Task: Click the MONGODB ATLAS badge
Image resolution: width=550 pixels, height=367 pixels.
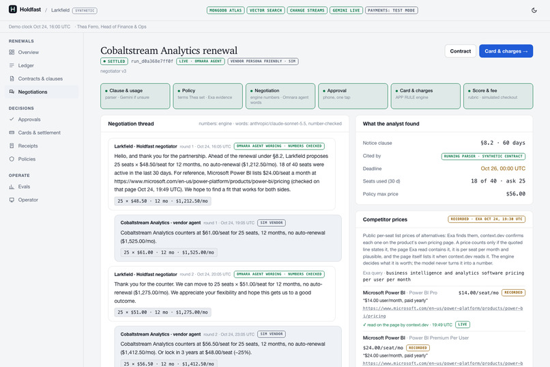Action: [x=226, y=10]
